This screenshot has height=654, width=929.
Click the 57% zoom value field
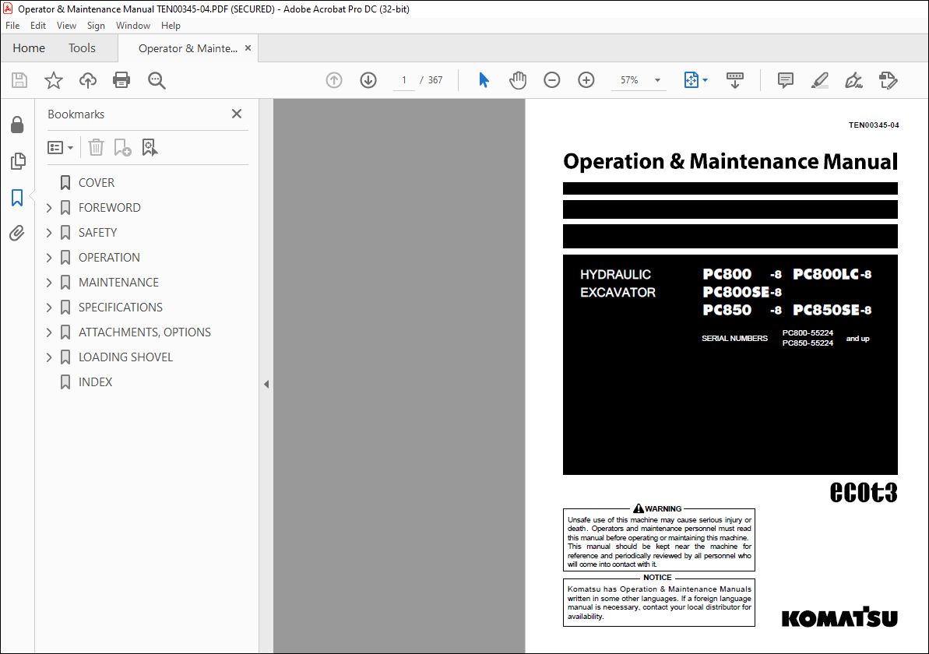(629, 80)
